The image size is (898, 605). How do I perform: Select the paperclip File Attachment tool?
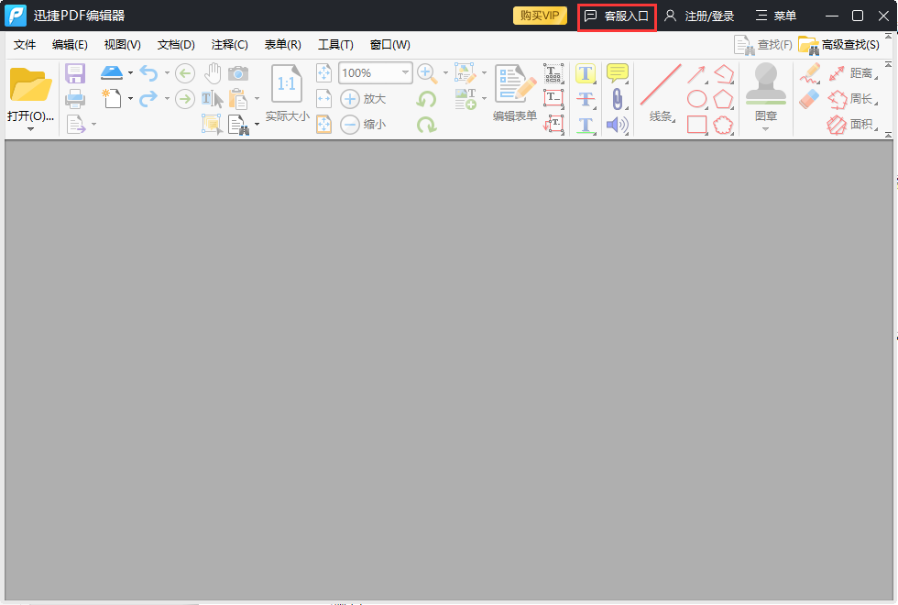618,99
